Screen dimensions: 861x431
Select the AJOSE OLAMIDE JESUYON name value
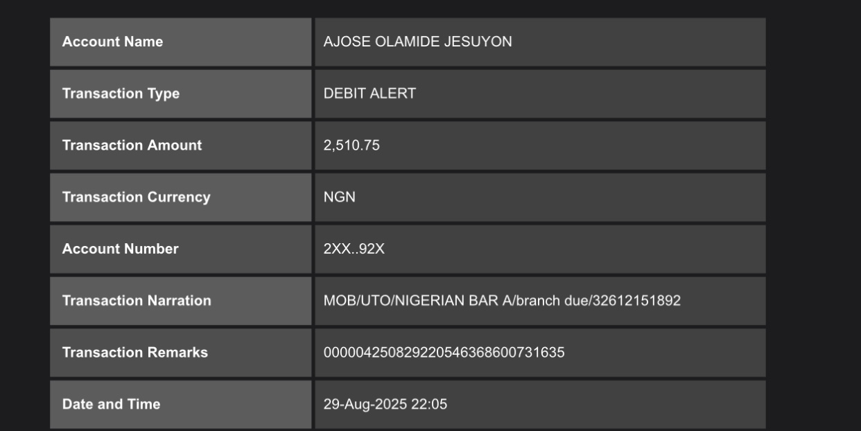[417, 42]
